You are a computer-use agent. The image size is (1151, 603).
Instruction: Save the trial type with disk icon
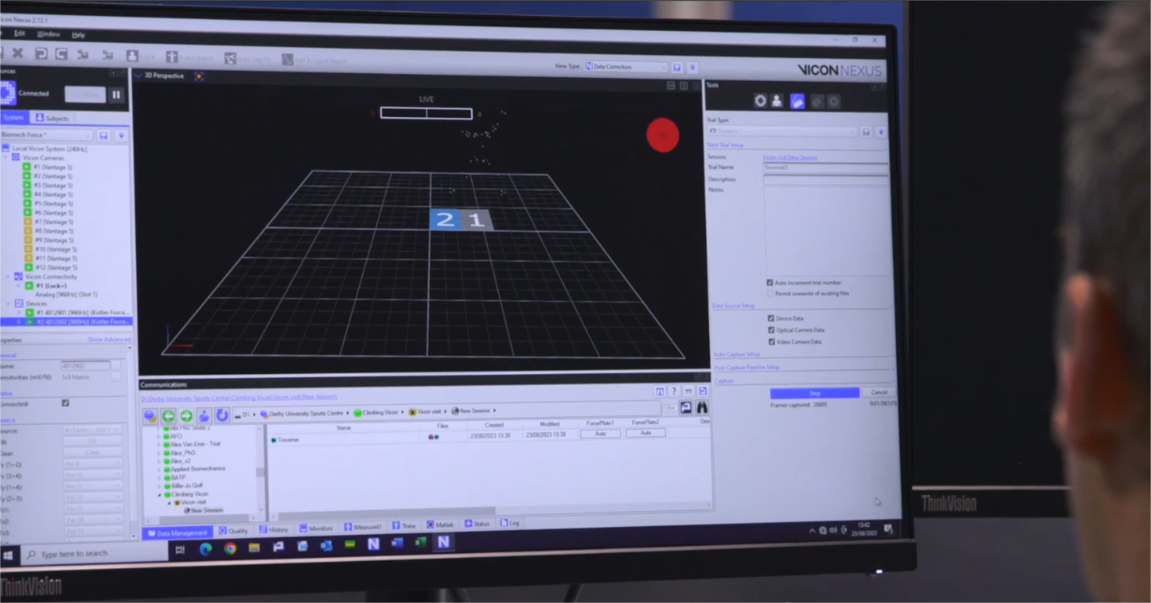(x=867, y=132)
